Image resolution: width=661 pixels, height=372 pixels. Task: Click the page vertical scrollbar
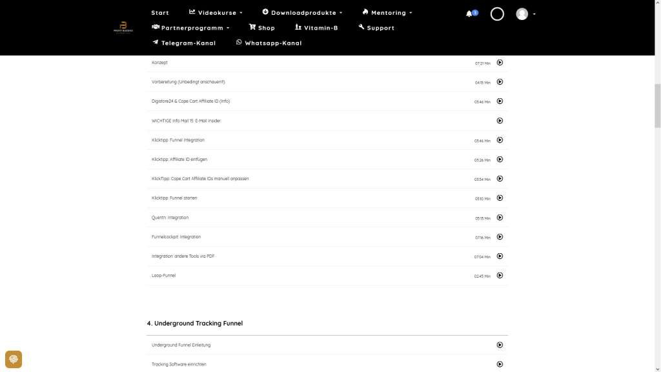pyautogui.click(x=657, y=103)
